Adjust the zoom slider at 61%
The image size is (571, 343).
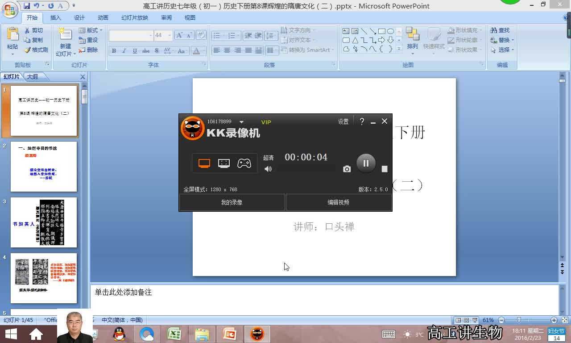click(519, 320)
